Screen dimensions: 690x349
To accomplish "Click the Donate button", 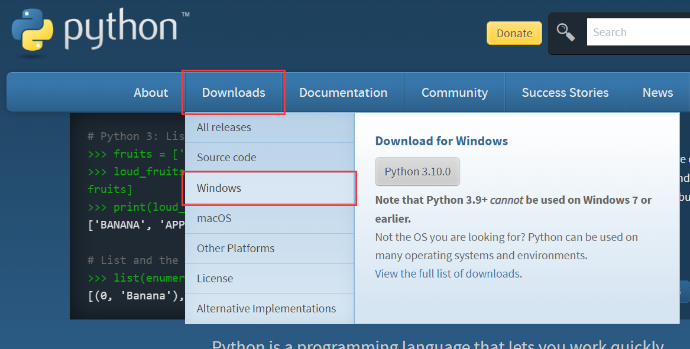I will (514, 33).
